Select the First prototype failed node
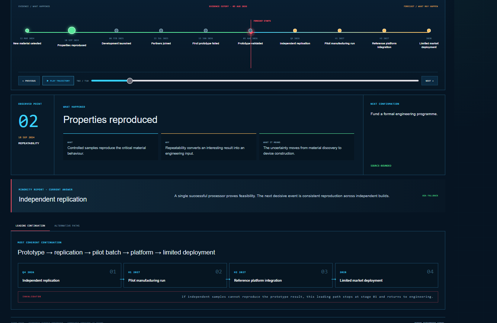Image resolution: width=497 pixels, height=323 pixels. point(206,31)
